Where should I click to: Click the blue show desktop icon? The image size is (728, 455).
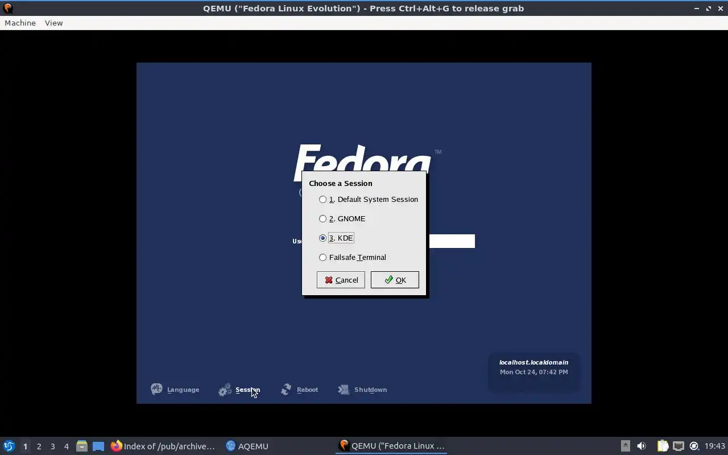98,446
